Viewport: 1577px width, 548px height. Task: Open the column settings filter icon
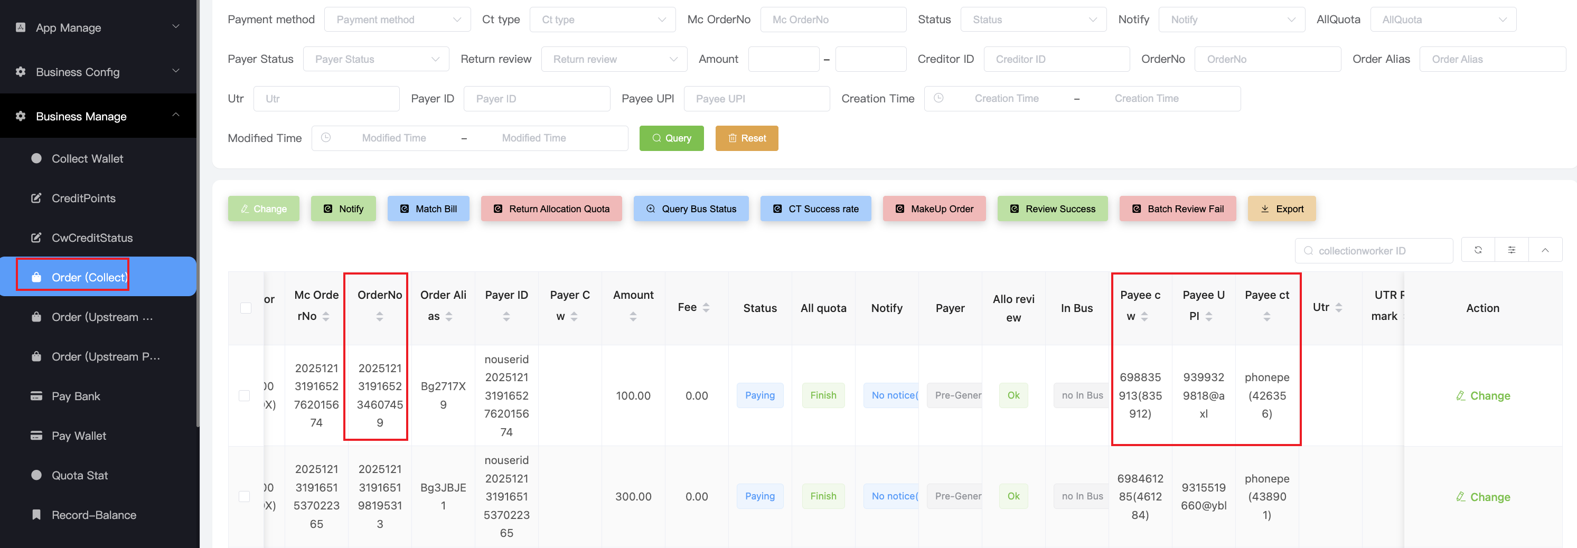pos(1512,250)
